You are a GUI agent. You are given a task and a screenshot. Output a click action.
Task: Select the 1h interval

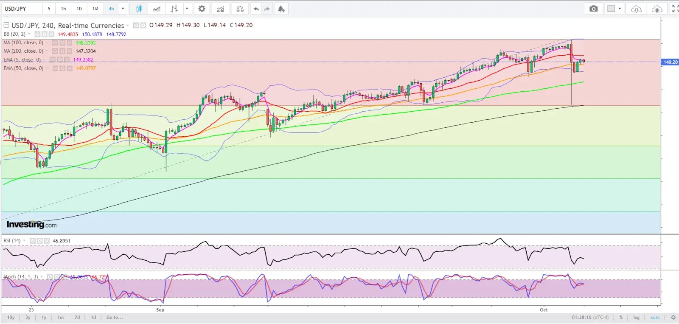coord(63,9)
